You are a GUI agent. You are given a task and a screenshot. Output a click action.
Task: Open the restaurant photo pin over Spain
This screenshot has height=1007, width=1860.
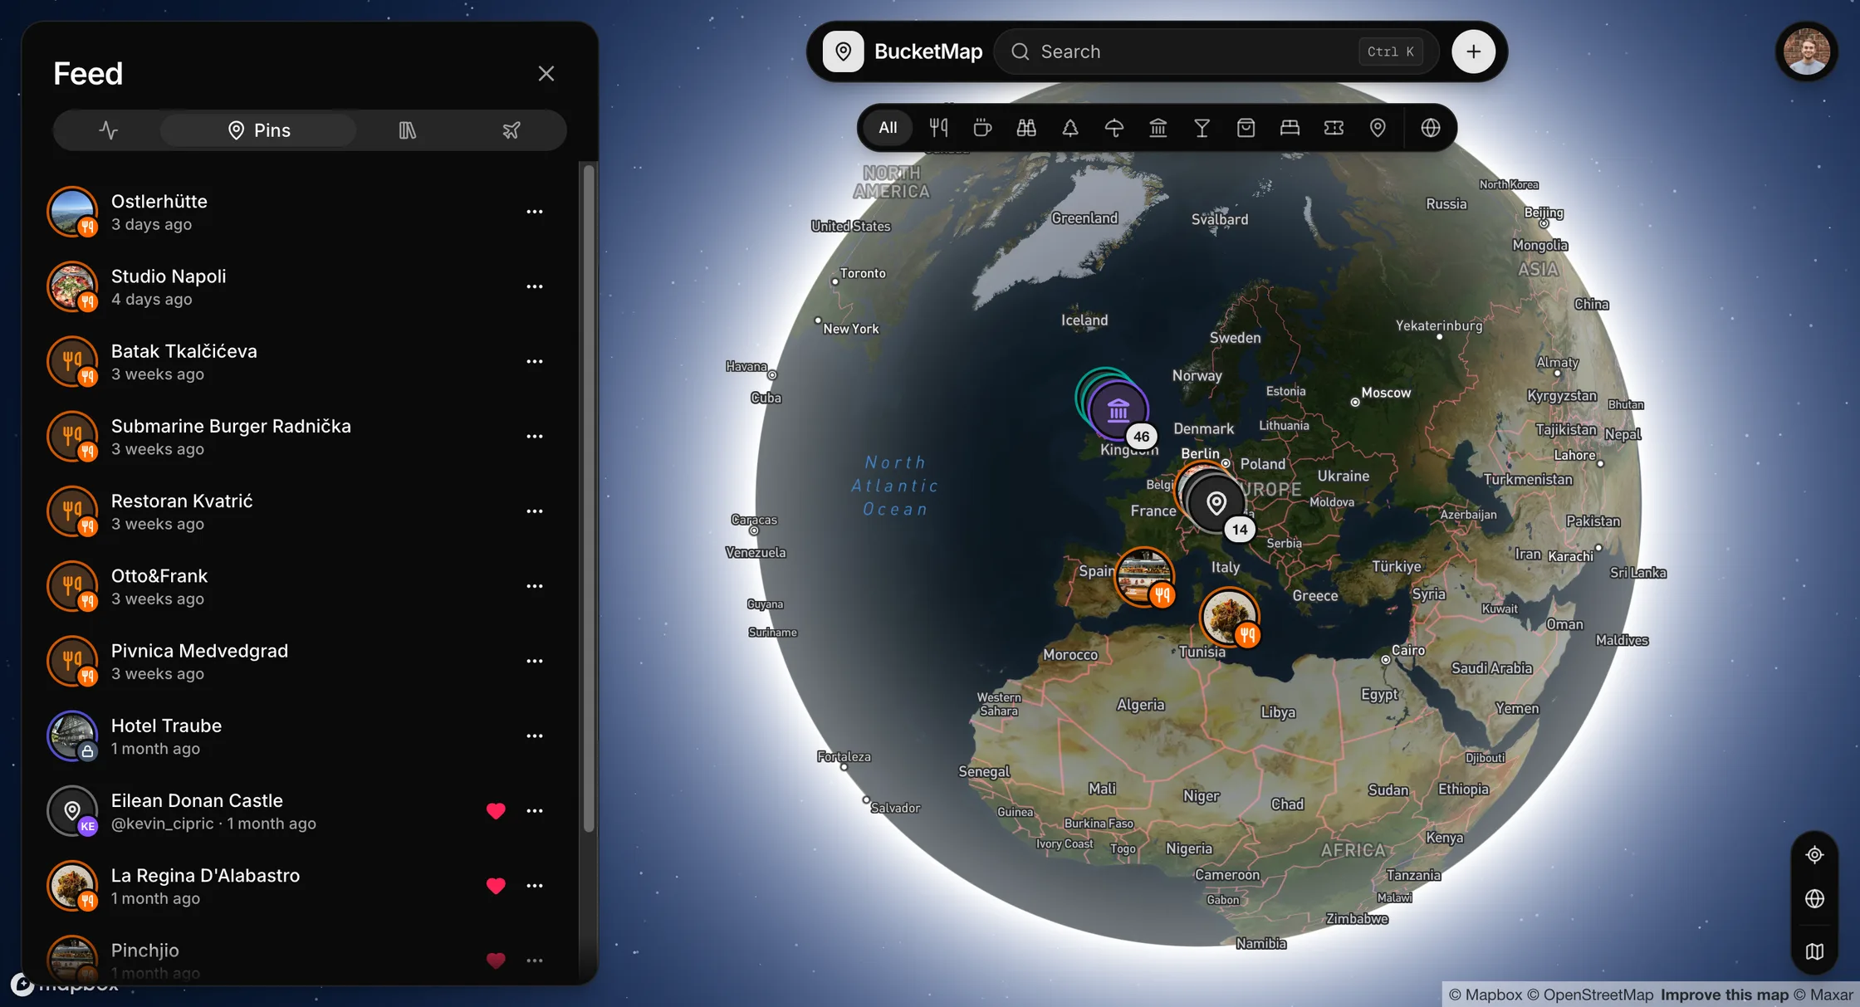[x=1144, y=577]
